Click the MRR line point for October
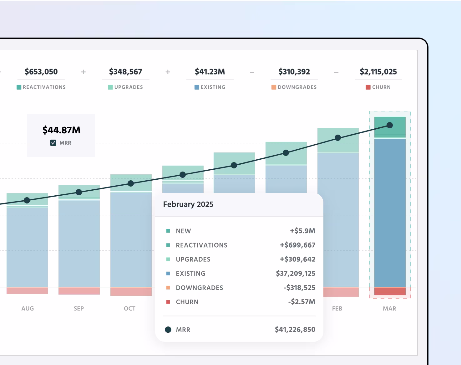The width and height of the screenshot is (461, 365). (131, 183)
